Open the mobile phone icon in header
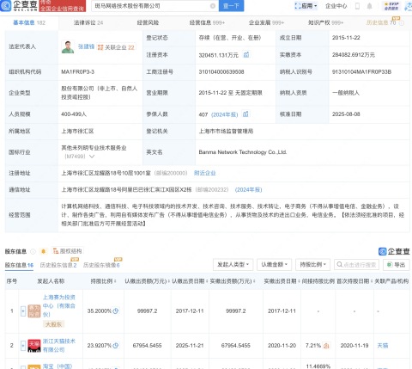This screenshot has height=369, width=412. pos(357,6)
